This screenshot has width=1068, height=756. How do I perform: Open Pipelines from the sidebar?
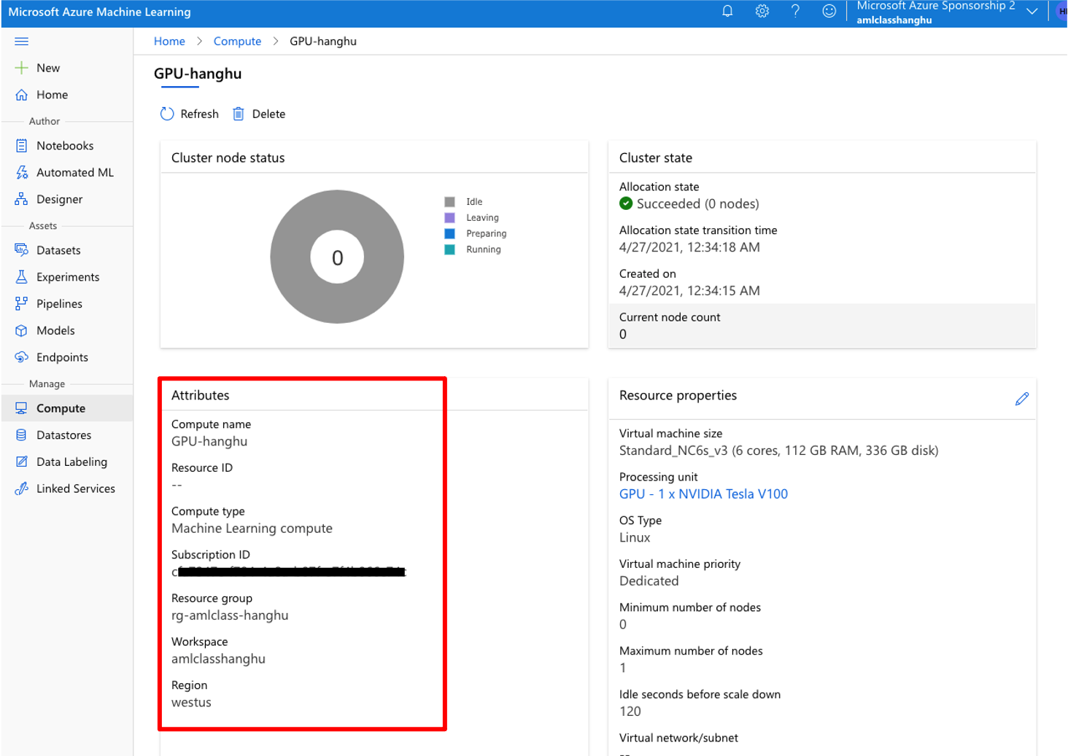point(59,304)
